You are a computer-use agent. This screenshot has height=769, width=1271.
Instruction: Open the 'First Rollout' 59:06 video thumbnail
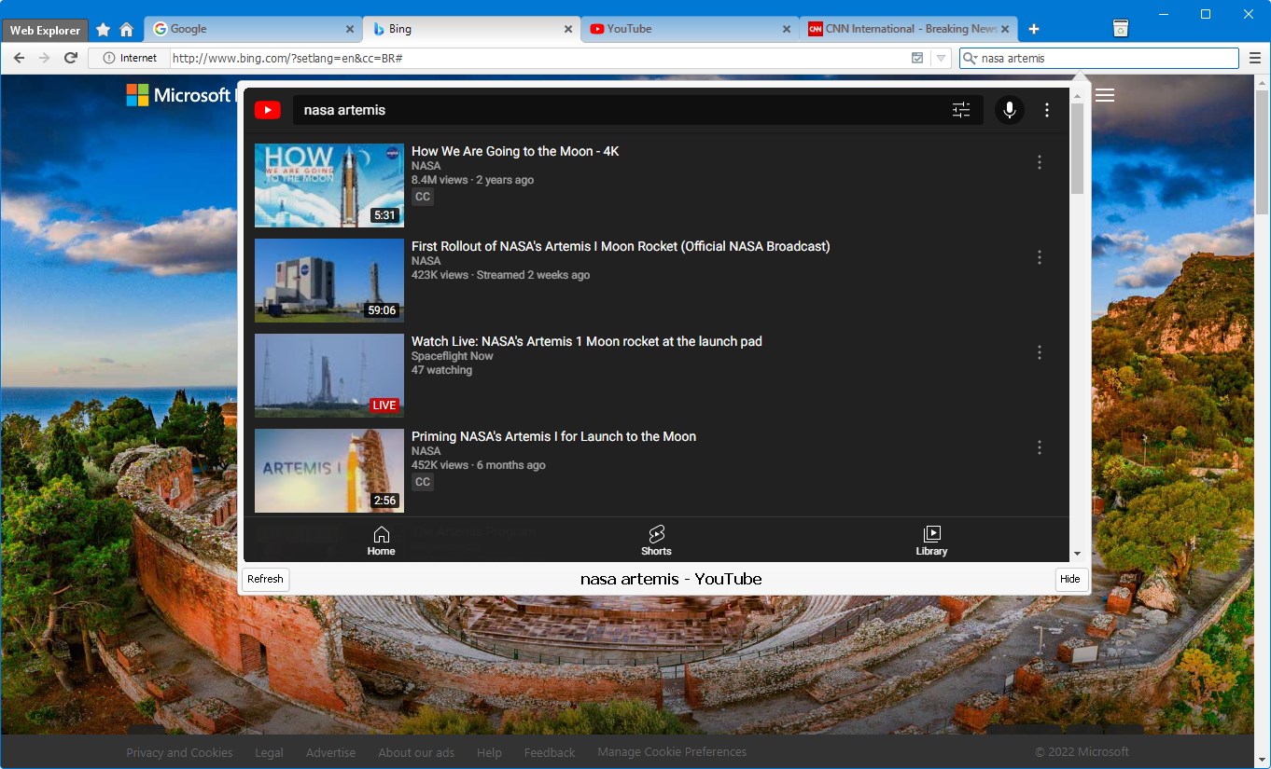click(x=329, y=281)
